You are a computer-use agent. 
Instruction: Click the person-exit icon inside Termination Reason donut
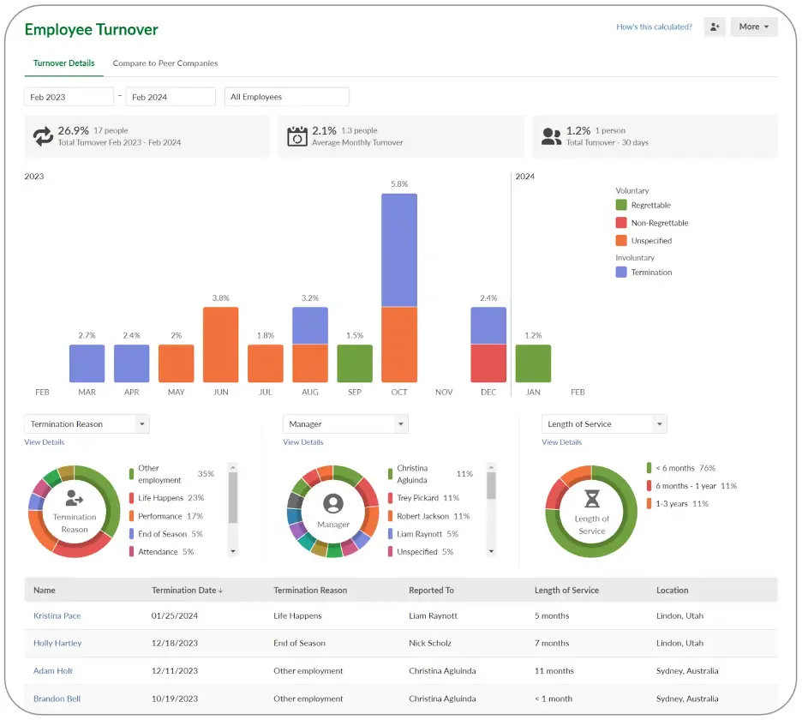[74, 499]
